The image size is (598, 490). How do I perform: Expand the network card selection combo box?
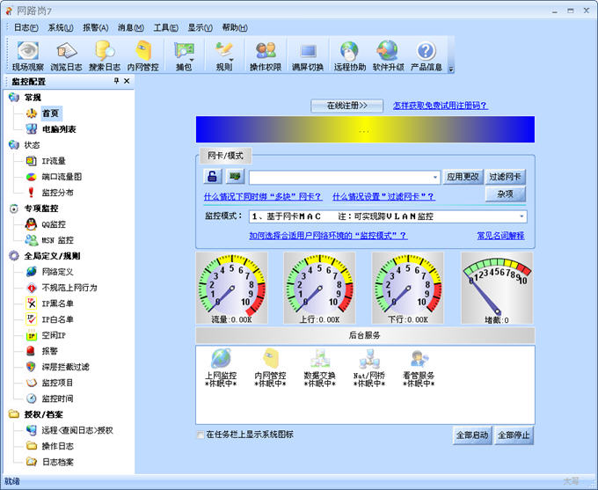click(x=434, y=178)
